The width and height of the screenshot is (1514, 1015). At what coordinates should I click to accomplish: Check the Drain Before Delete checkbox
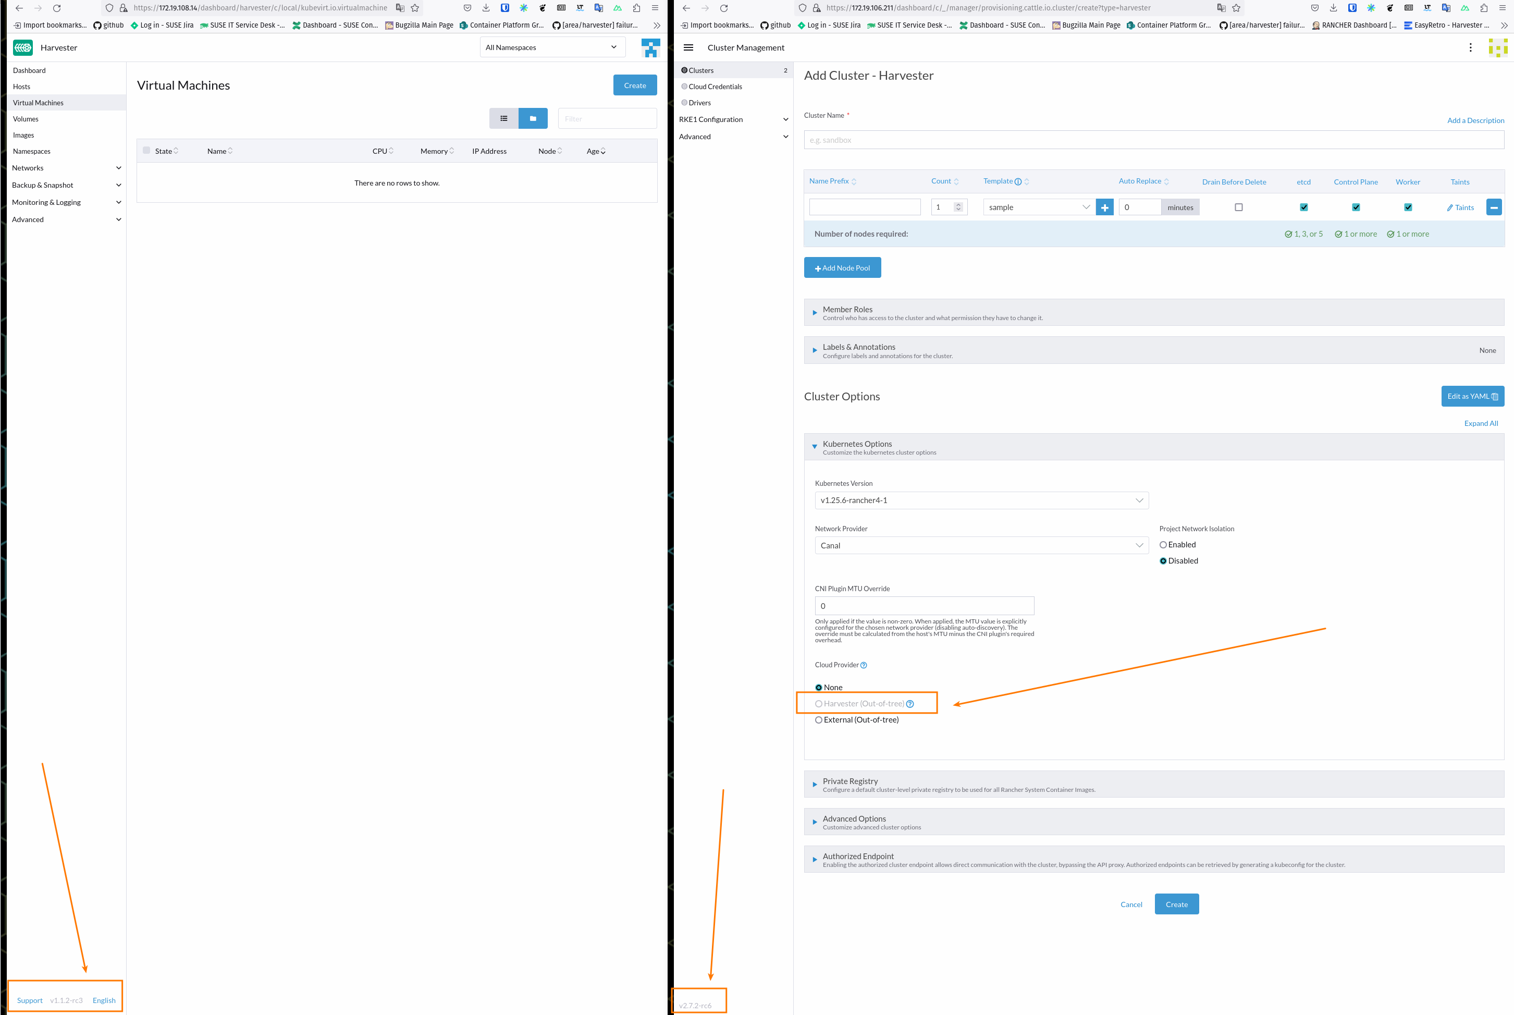1239,206
